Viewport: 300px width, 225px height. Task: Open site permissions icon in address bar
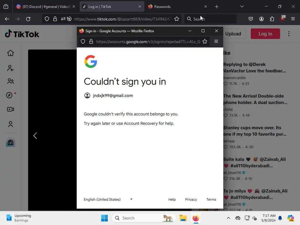pos(63,19)
